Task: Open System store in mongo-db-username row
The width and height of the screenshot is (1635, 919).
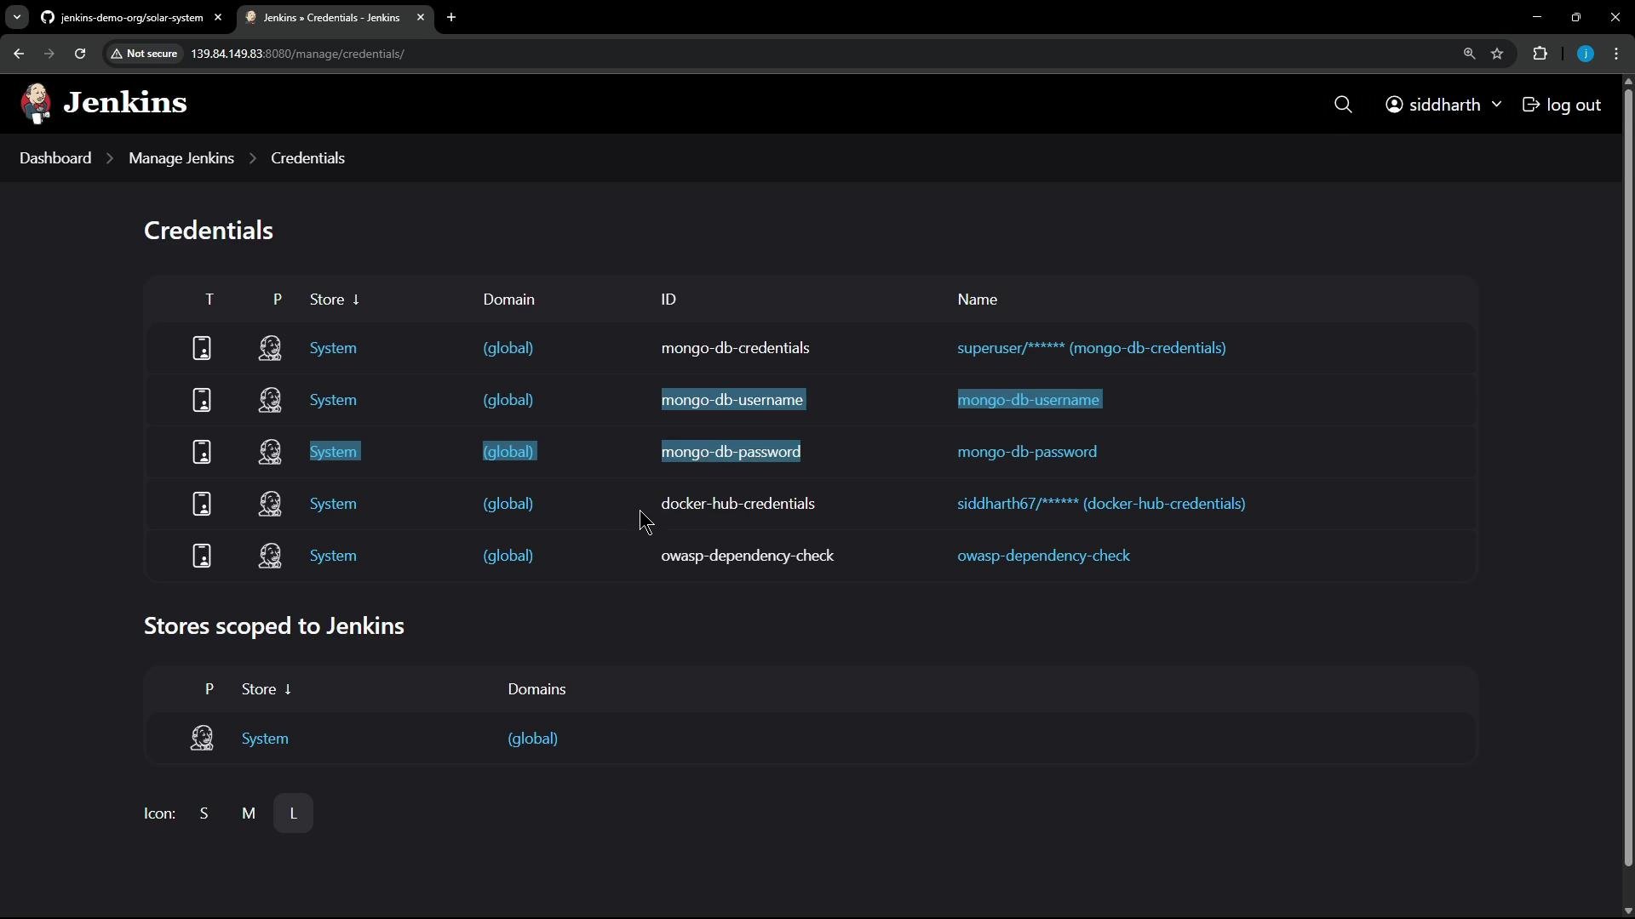Action: [333, 400]
